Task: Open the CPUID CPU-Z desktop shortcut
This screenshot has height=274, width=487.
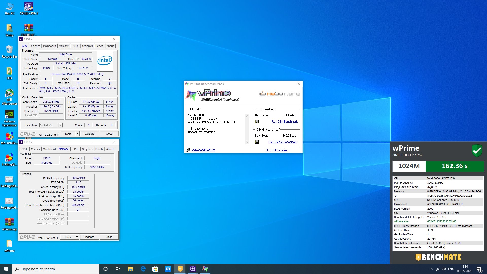Action: tap(29, 9)
